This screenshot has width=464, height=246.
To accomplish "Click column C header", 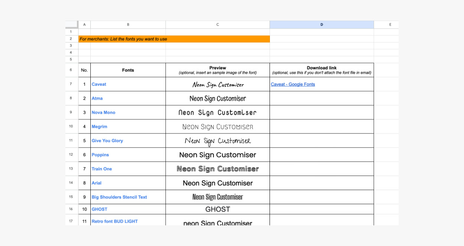I will click(x=217, y=25).
